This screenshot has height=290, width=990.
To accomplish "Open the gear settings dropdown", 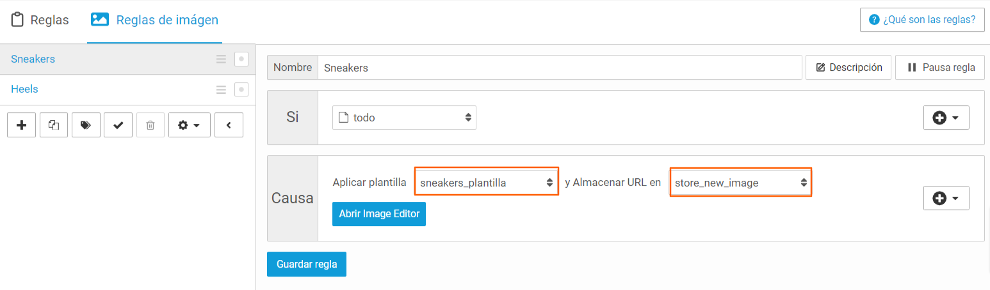I will (x=189, y=125).
